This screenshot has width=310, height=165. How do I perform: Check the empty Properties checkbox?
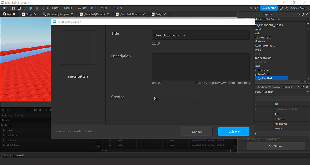click(276, 114)
